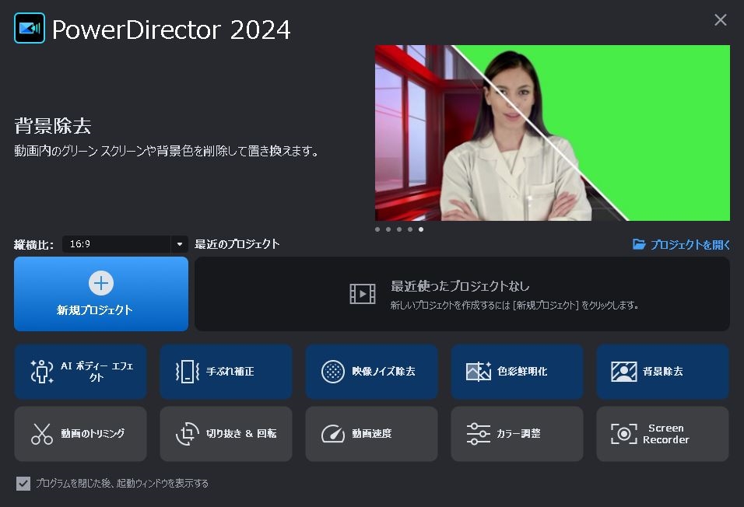Open 切り抜き & 回転 crop tool
Viewport: 744px width, 507px height.
(x=226, y=433)
